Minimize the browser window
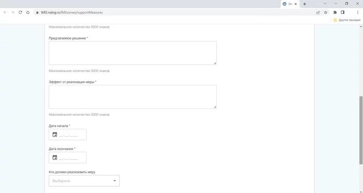 click(336, 4)
